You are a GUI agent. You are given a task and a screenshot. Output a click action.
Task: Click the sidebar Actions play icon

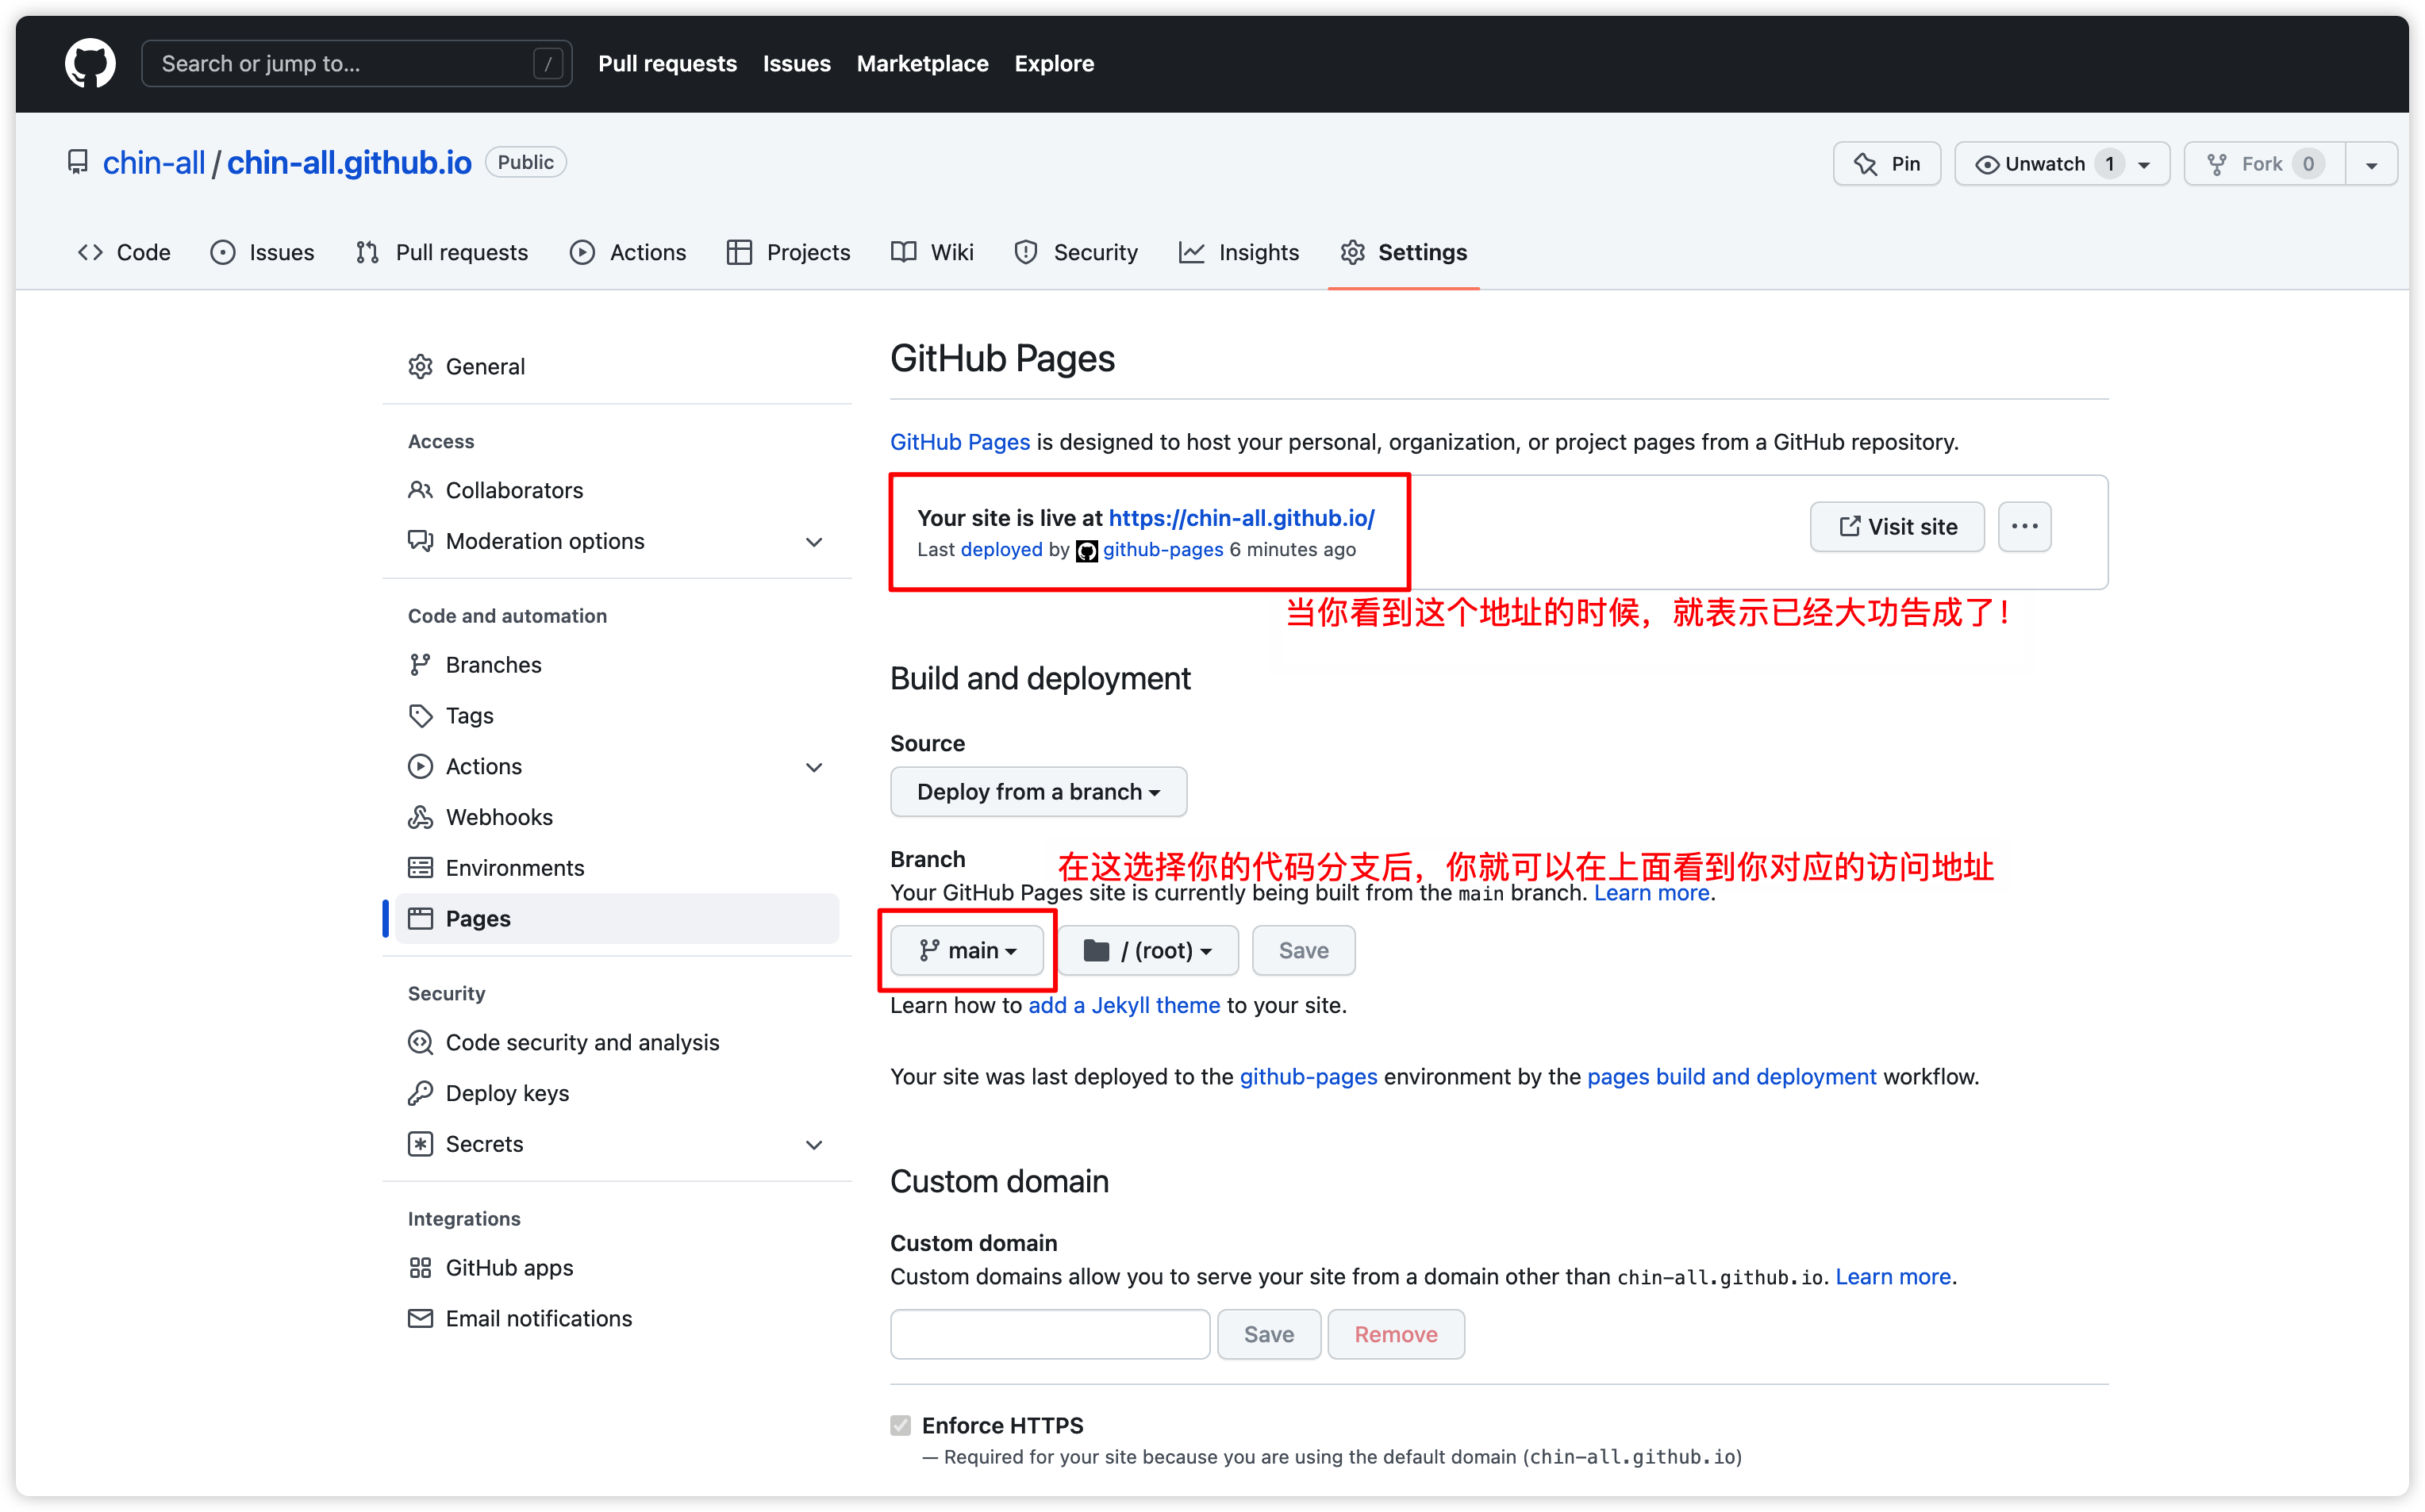click(420, 767)
